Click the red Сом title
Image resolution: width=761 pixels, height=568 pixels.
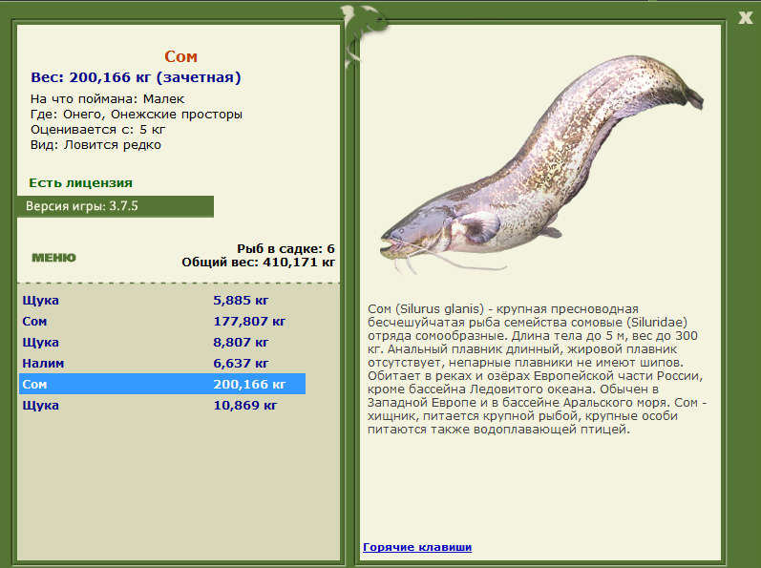[x=180, y=56]
